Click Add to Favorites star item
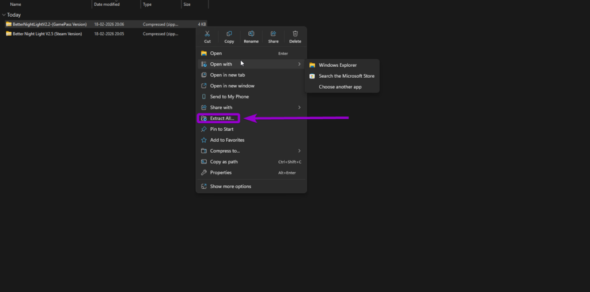Image resolution: width=590 pixels, height=292 pixels. coord(227,140)
